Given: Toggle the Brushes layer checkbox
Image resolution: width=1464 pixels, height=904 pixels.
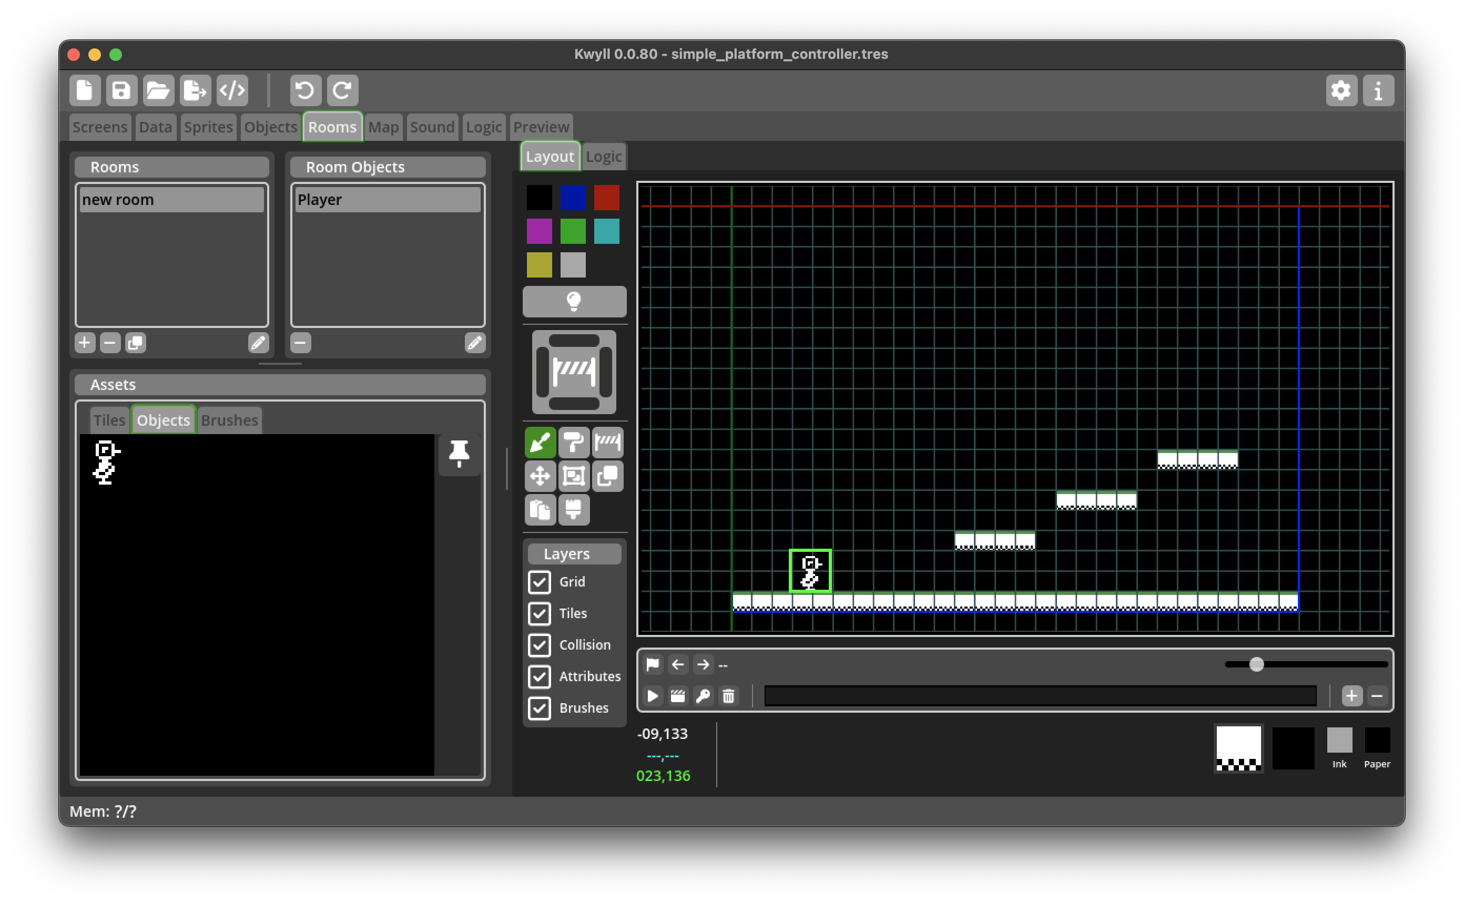Looking at the screenshot, I should click(x=540, y=708).
